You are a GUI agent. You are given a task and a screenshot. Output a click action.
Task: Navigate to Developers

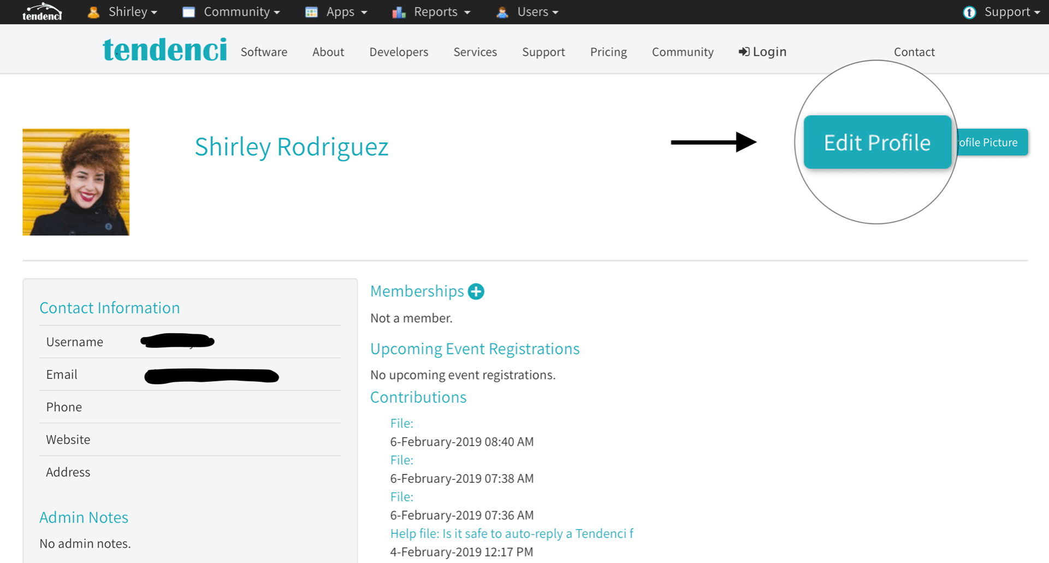point(399,52)
